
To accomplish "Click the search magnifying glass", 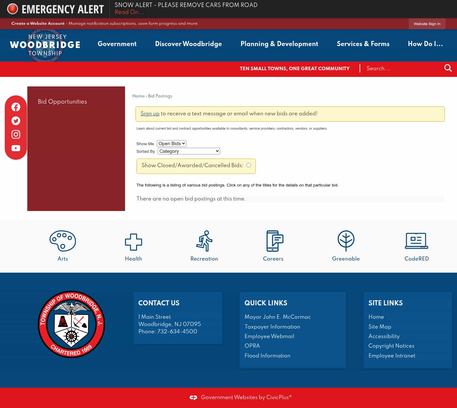I will pos(448,68).
